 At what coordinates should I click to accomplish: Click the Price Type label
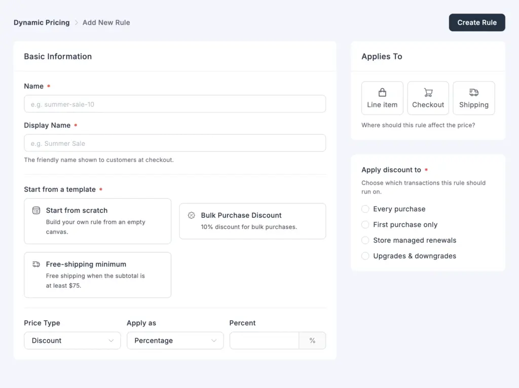(x=42, y=323)
